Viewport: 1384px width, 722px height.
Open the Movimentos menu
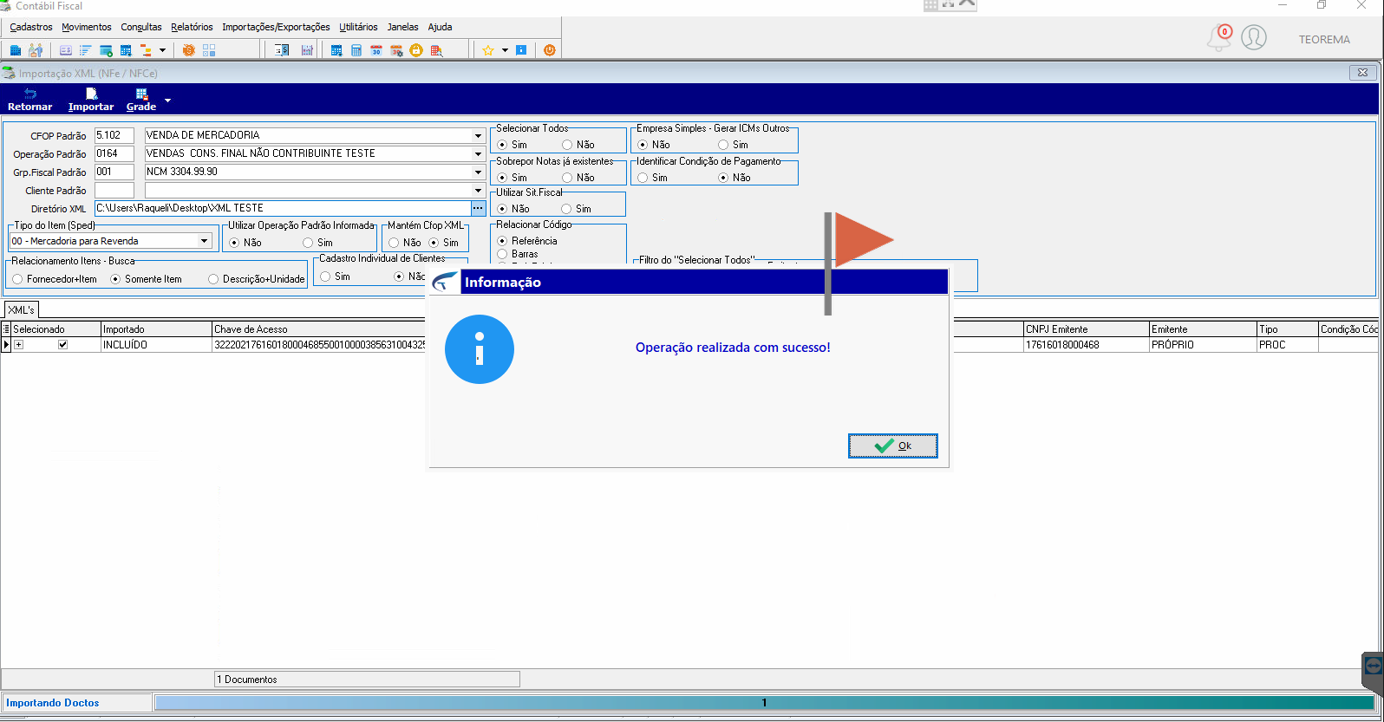87,27
